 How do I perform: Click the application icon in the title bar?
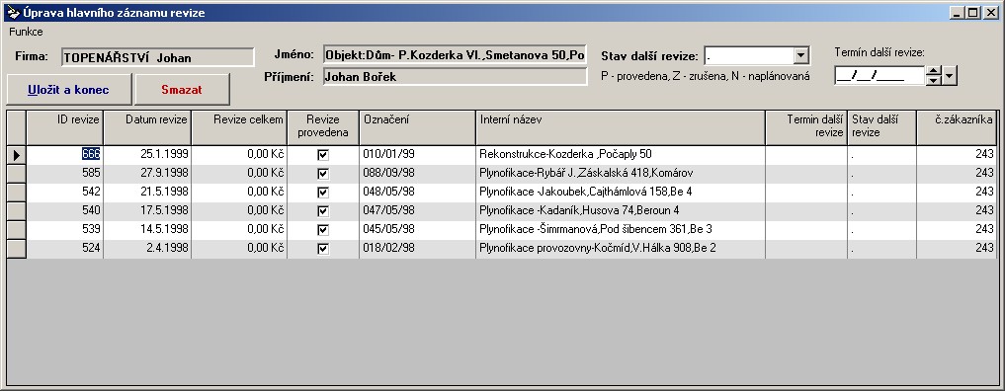click(x=13, y=12)
